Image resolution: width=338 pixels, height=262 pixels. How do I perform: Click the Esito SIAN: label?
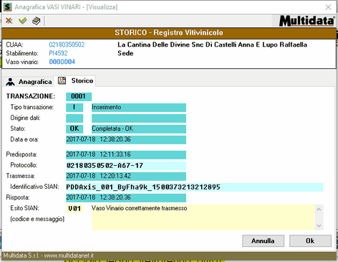pos(24,208)
